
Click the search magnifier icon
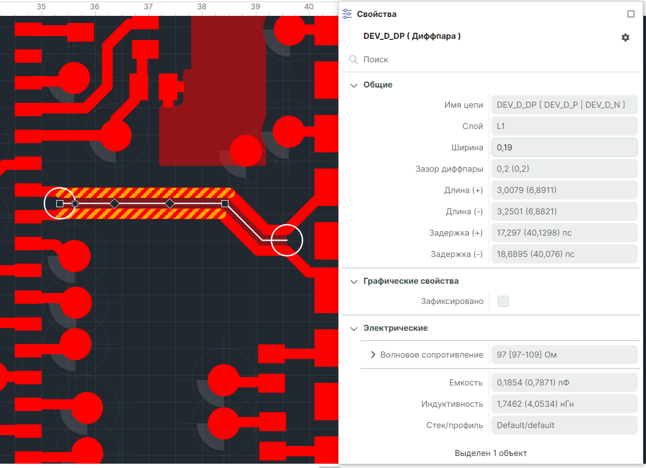354,59
